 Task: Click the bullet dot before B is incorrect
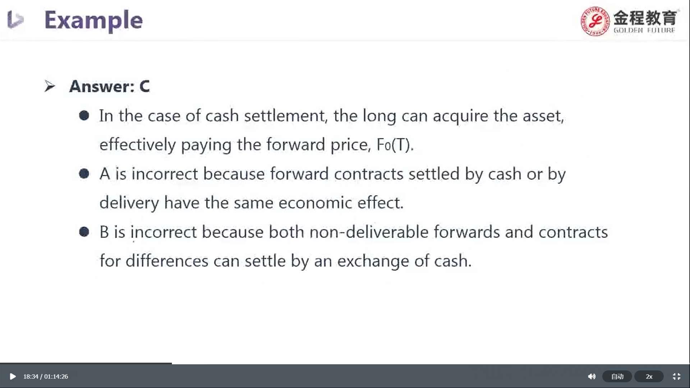tap(84, 232)
